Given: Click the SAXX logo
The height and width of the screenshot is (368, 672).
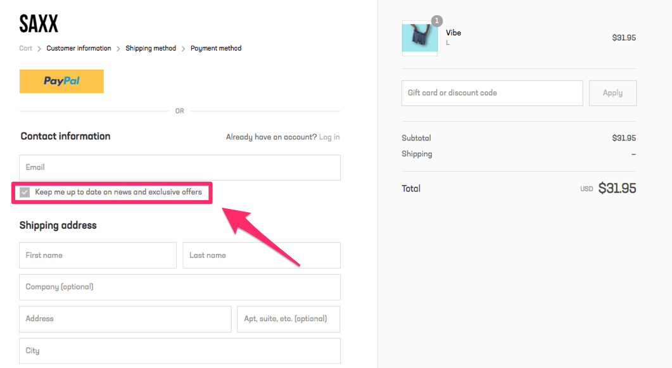Looking at the screenshot, I should (x=39, y=24).
